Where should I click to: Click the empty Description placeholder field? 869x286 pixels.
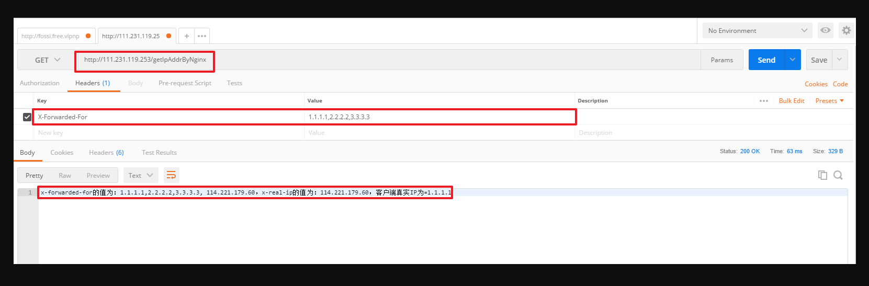coord(714,133)
